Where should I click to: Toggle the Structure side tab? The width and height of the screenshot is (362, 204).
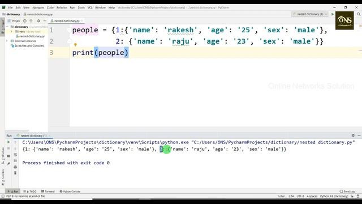pyautogui.click(x=3, y=155)
